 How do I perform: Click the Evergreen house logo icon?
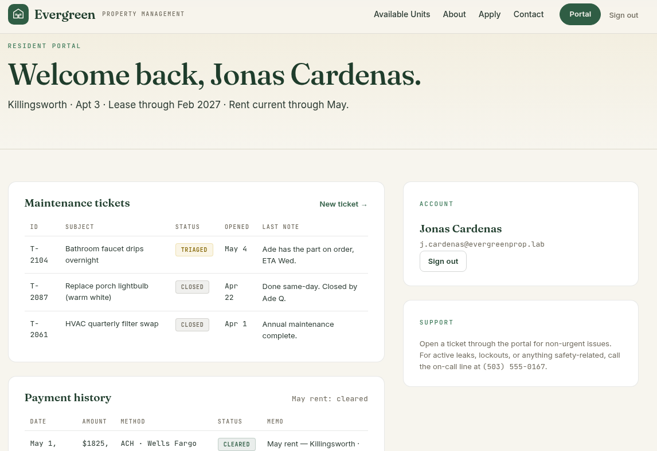coord(18,14)
